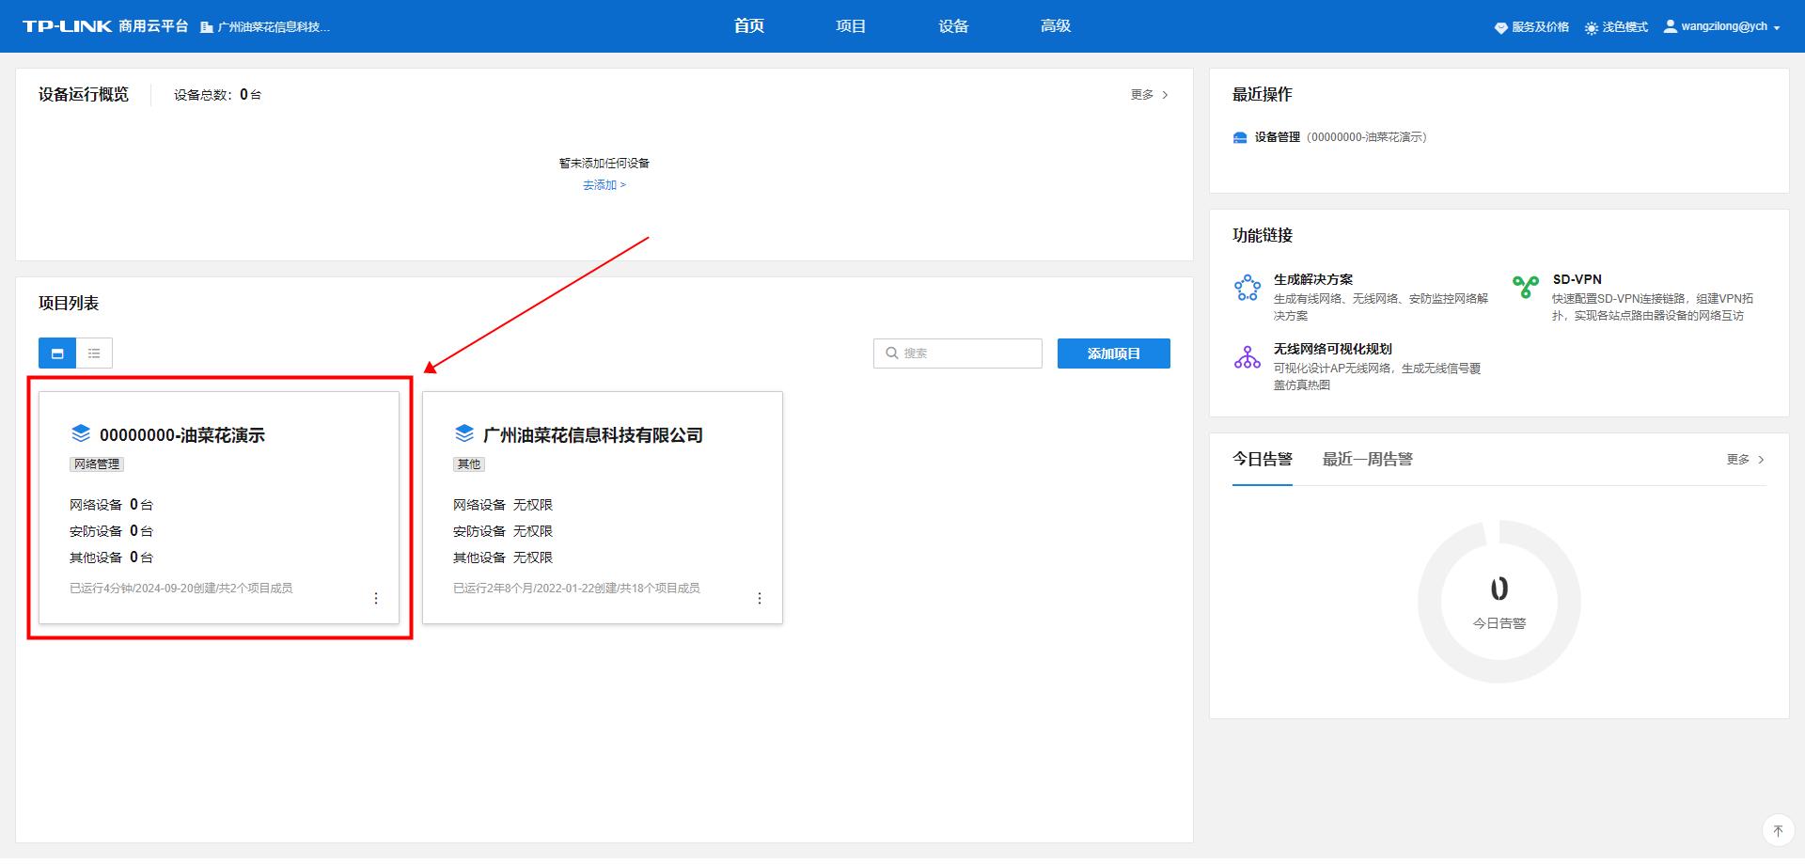Click the 添加项目 button
The width and height of the screenshot is (1805, 864).
click(x=1114, y=353)
